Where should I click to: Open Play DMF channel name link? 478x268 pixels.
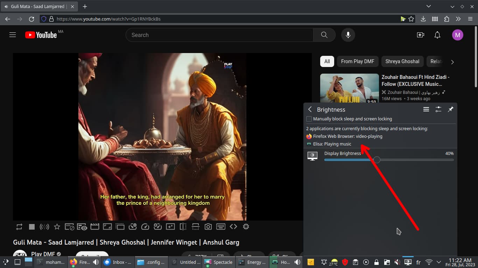tap(43, 254)
